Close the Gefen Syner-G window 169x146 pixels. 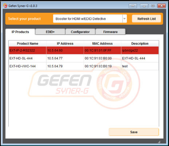coord(162,6)
